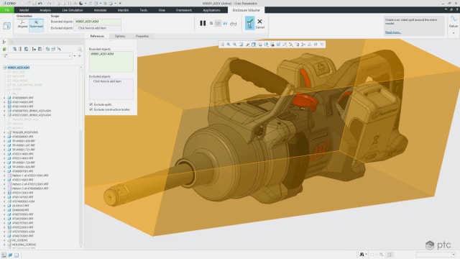Expand the HC_SCREWS tree node
Image resolution: width=460 pixels, height=259 pixels.
pyautogui.click(x=4, y=240)
